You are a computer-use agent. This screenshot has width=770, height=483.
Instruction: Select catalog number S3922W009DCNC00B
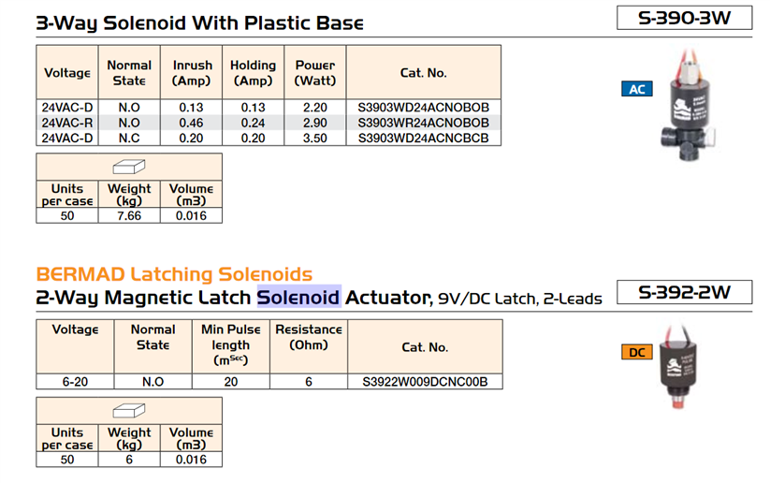[425, 381]
